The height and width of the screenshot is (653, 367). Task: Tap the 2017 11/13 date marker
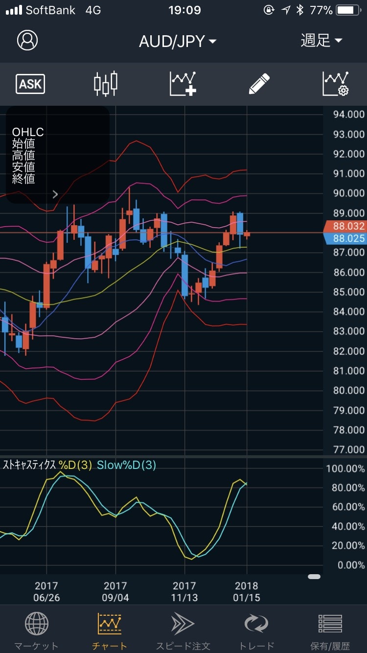(x=184, y=592)
